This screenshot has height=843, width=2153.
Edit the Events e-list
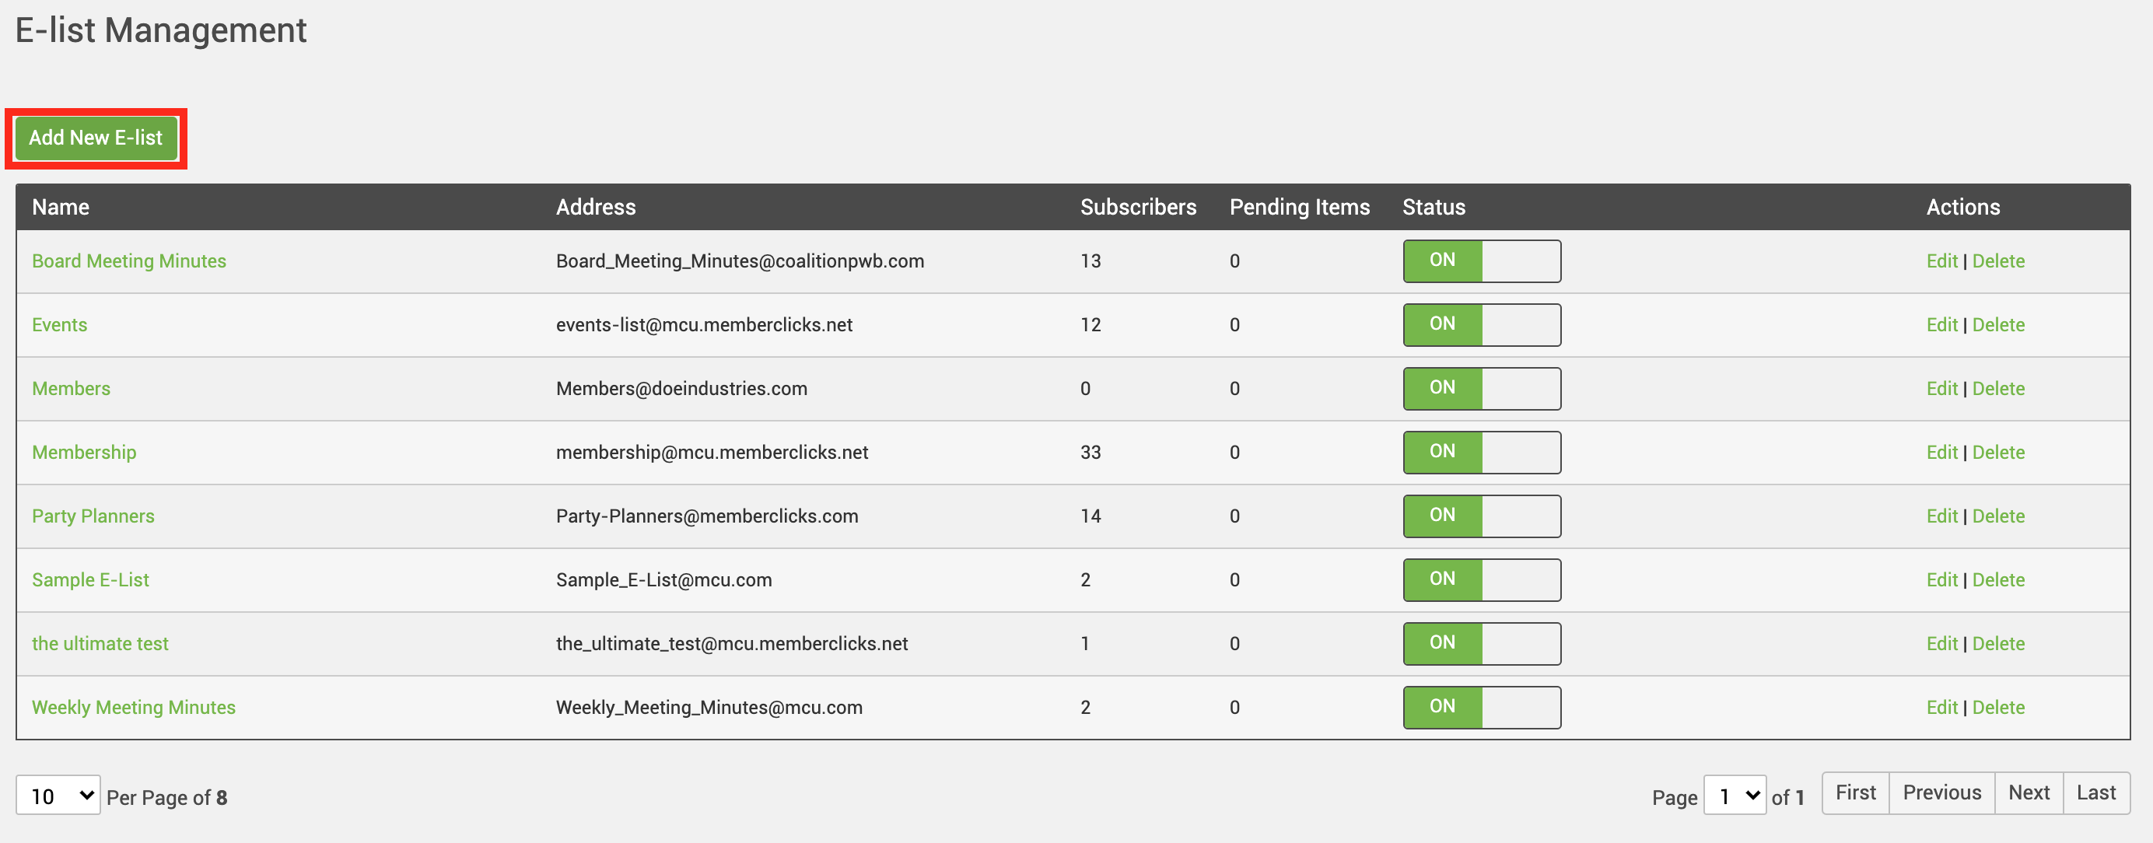click(x=1941, y=325)
